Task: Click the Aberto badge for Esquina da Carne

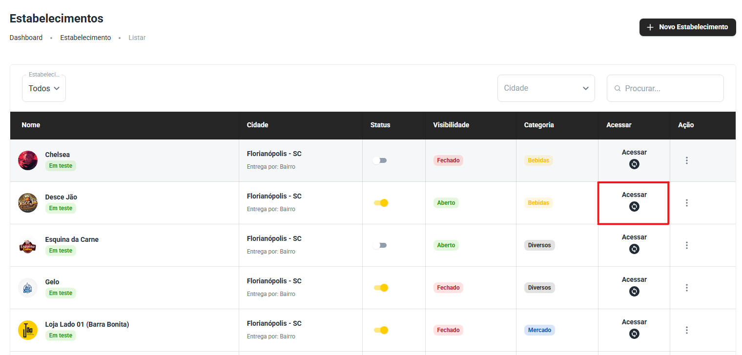Action: [x=446, y=245]
